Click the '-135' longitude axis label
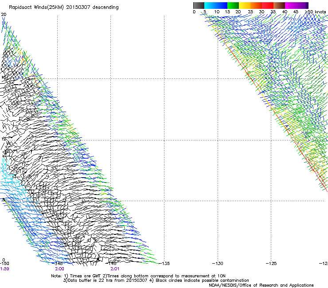Image resolution: width=328 pixels, height=288 pixels. point(164,263)
